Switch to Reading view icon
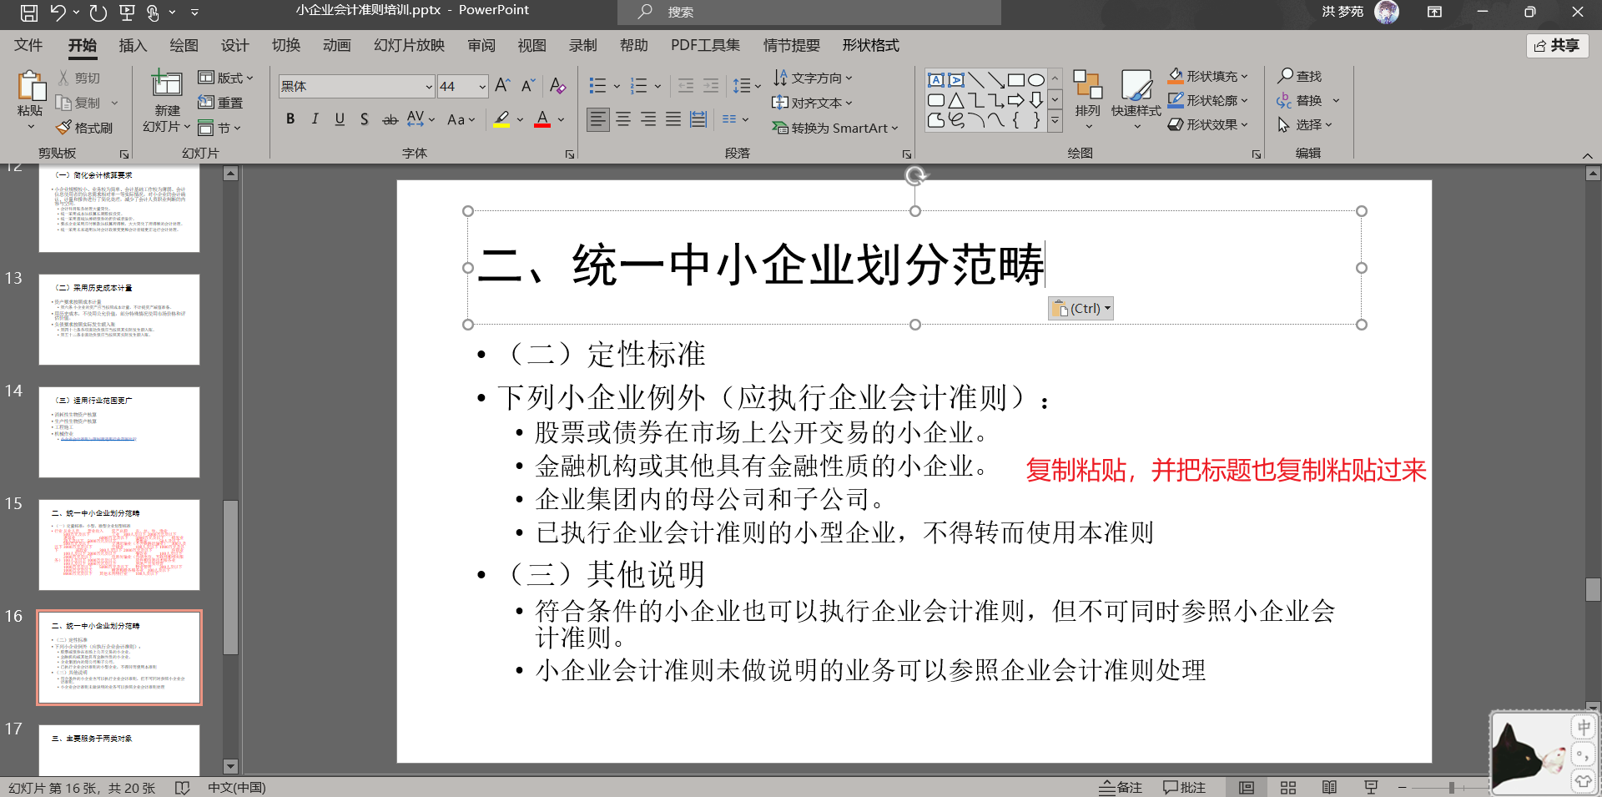Screen dimensions: 1602x797 click(x=1329, y=787)
